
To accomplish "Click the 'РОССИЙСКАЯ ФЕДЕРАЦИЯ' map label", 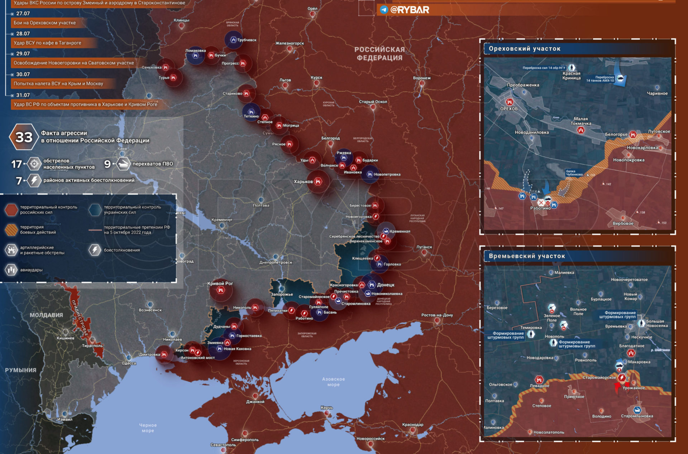I will [x=379, y=54].
